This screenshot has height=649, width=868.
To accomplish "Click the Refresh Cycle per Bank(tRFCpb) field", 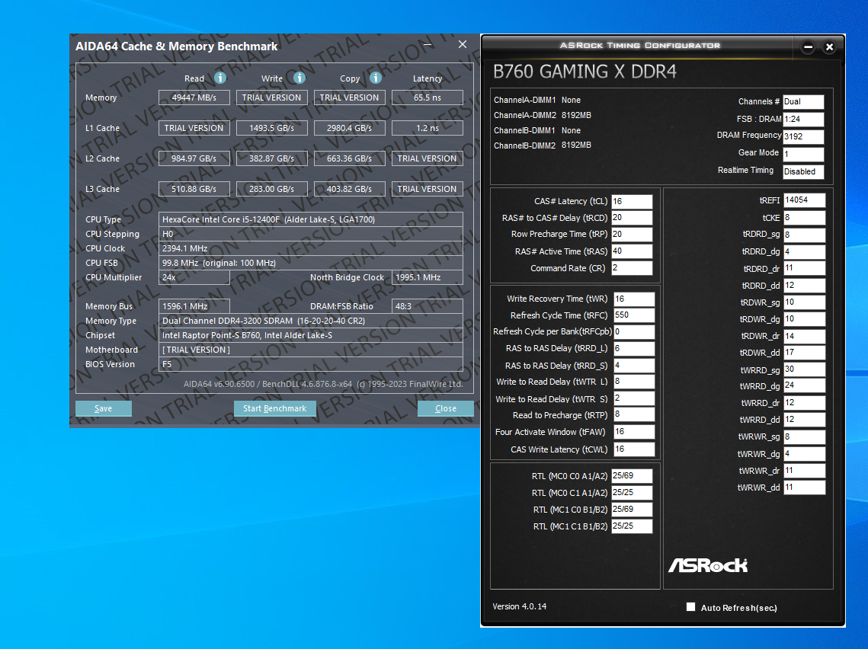I will (x=634, y=332).
